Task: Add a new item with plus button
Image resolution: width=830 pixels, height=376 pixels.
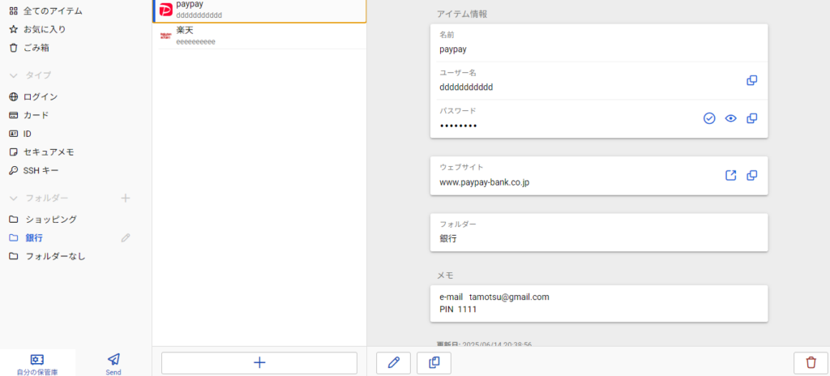Action: (259, 363)
